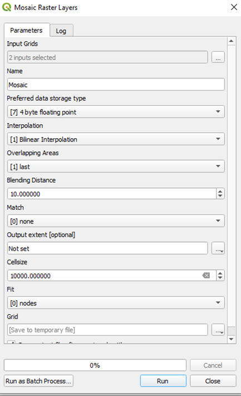Viewport: 241px width, 396px height.
Task: Close the Mosaic Raster Layers dialog
Action: click(x=234, y=7)
